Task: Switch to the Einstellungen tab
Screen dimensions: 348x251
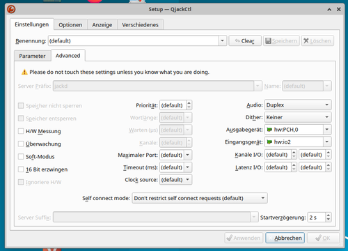Action: pos(32,24)
